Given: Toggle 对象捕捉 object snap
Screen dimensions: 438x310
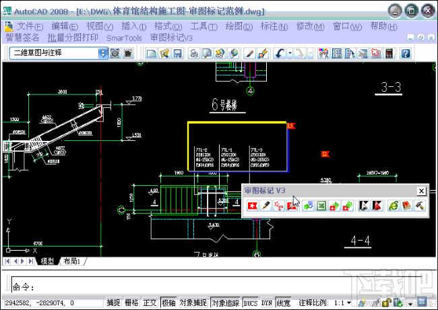Looking at the screenshot, I should (x=193, y=303).
